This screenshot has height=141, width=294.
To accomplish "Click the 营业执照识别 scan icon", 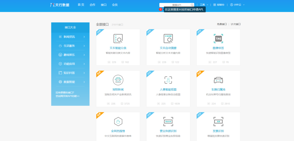I will tap(168, 121).
